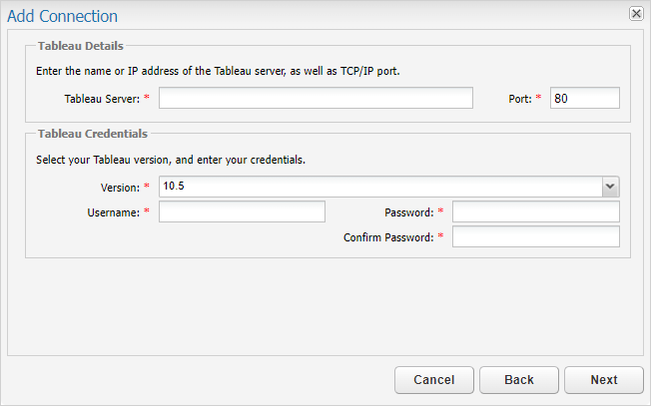Click the Port label
The width and height of the screenshot is (651, 406).
pos(520,99)
